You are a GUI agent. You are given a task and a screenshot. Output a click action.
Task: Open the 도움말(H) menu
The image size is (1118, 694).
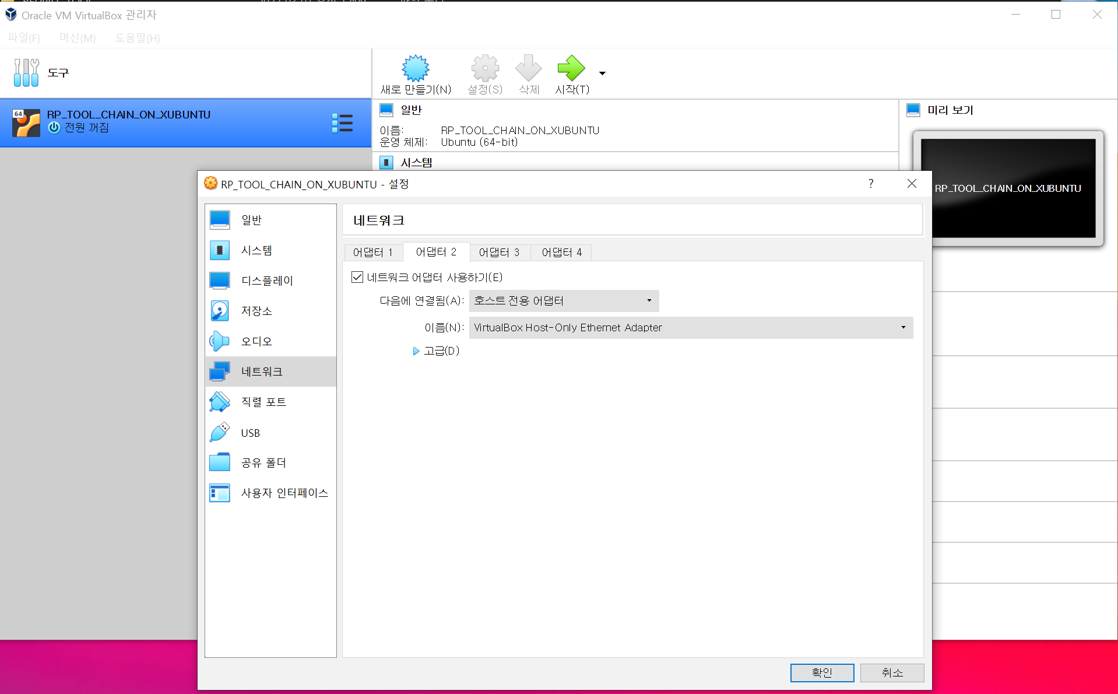pos(138,38)
